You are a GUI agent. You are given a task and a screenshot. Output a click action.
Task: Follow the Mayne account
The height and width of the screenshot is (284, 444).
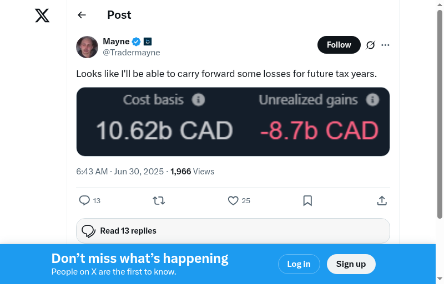coord(339,45)
